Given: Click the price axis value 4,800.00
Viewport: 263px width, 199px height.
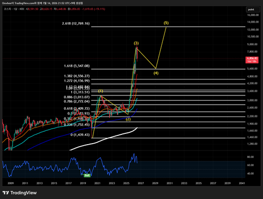Looking at the screenshot, I should click(252, 76).
